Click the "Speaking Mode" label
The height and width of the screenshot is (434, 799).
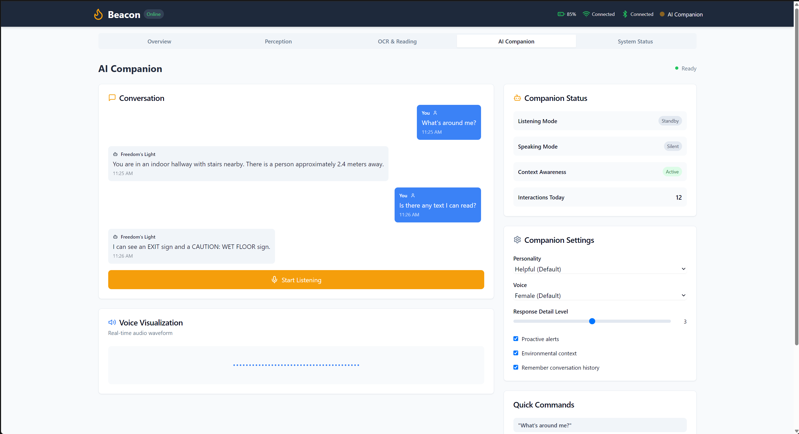click(x=538, y=146)
